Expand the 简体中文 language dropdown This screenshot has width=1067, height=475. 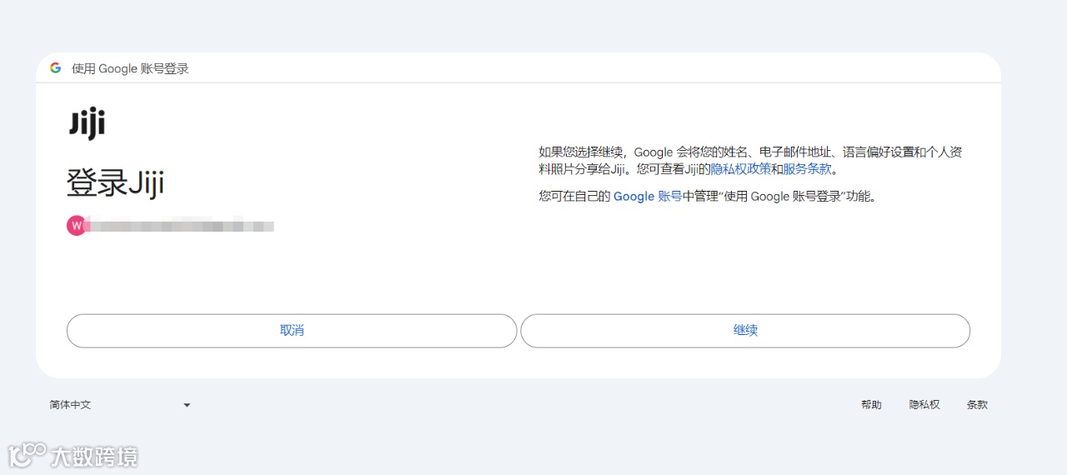click(x=120, y=405)
